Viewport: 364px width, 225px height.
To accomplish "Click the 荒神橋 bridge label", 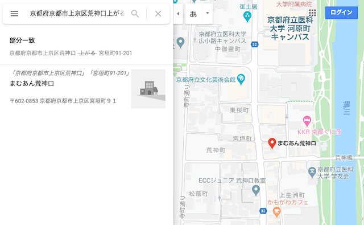I will 344,158.
